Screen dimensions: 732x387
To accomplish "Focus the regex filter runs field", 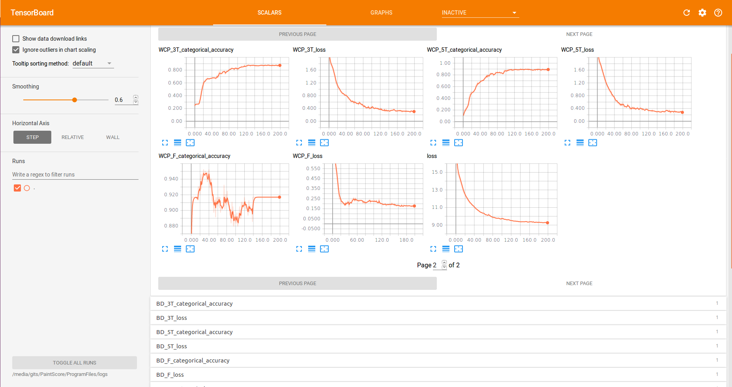I will (75, 175).
